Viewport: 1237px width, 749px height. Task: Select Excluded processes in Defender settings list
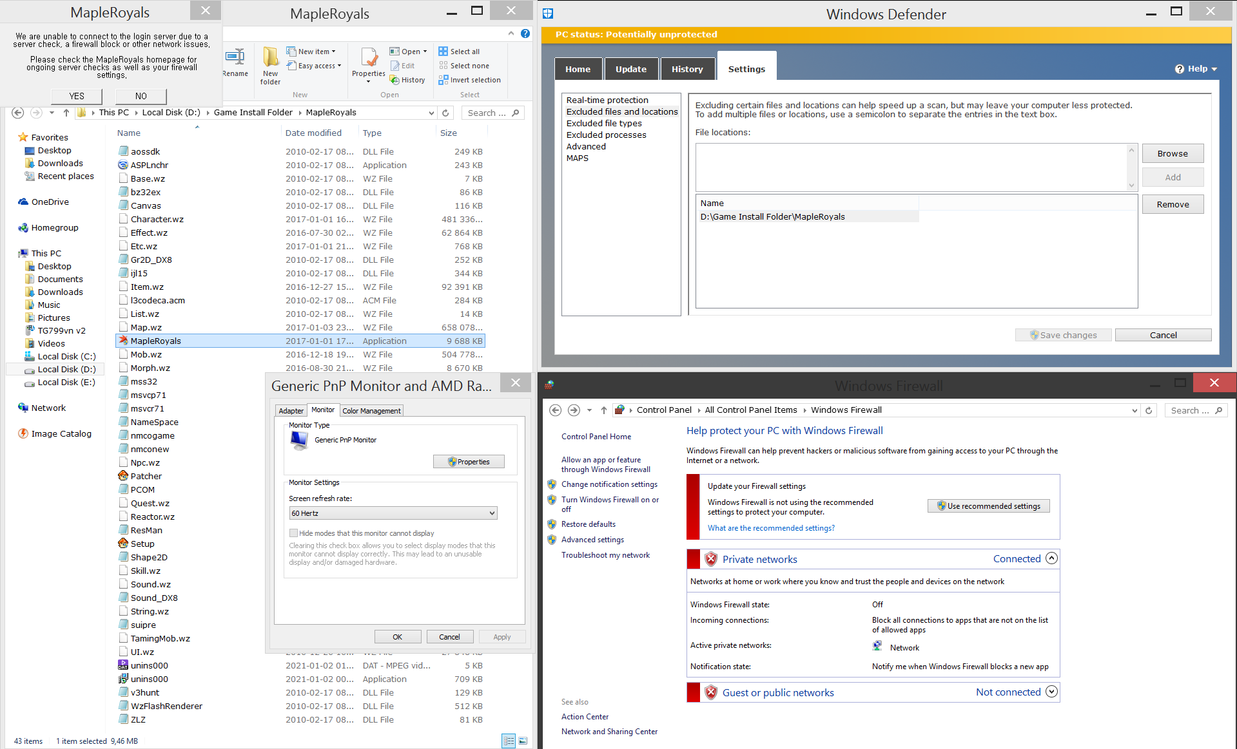tap(606, 135)
